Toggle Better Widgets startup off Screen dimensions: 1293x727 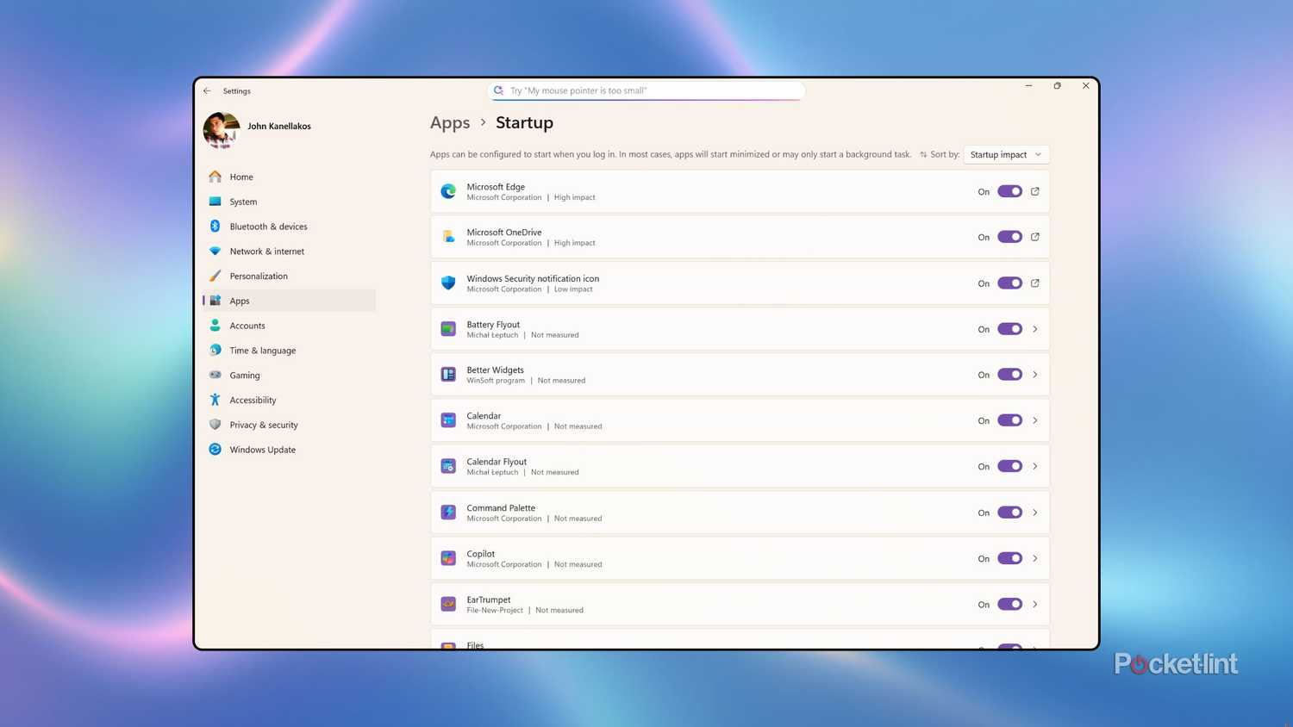[1009, 374]
